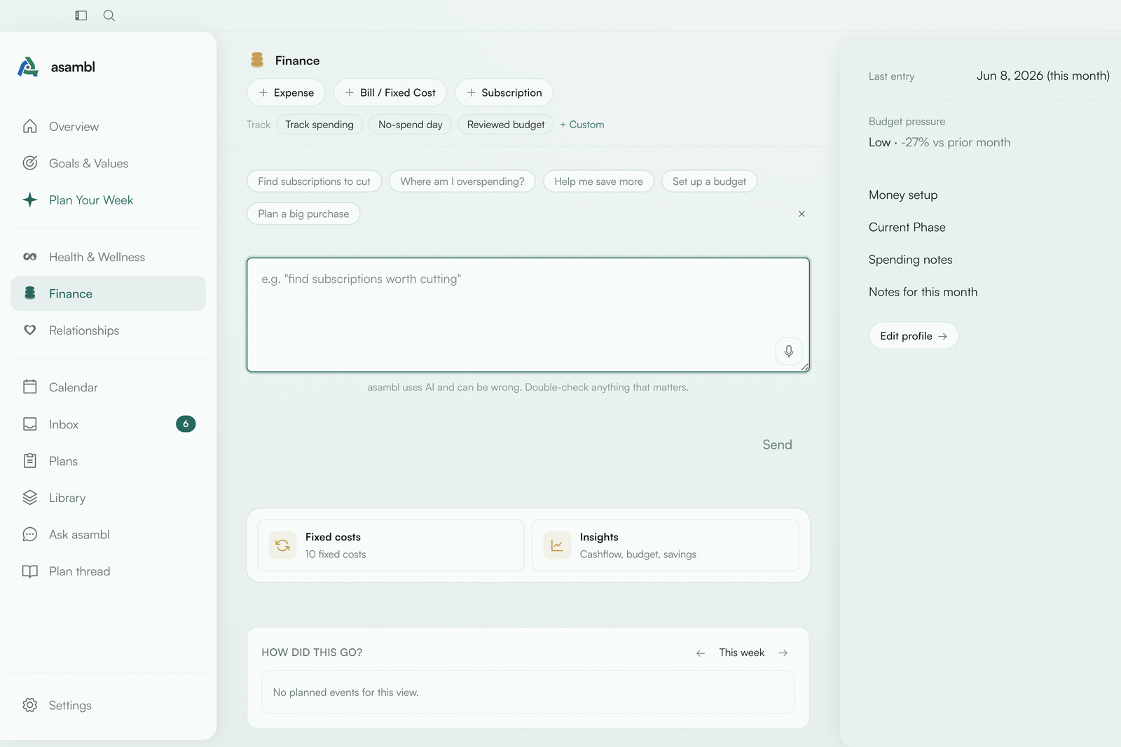The width and height of the screenshot is (1121, 747).
Task: Dismiss the suggestion chips with X
Action: [802, 214]
